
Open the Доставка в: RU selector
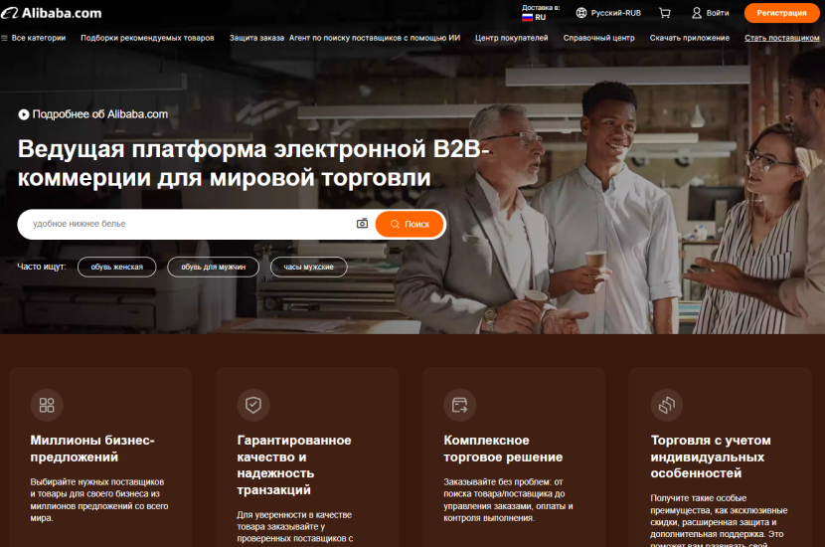pos(541,13)
